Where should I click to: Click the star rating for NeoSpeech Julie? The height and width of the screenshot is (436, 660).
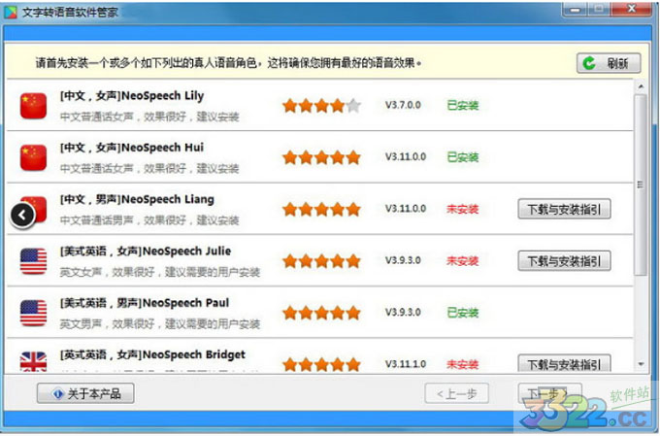coord(321,261)
